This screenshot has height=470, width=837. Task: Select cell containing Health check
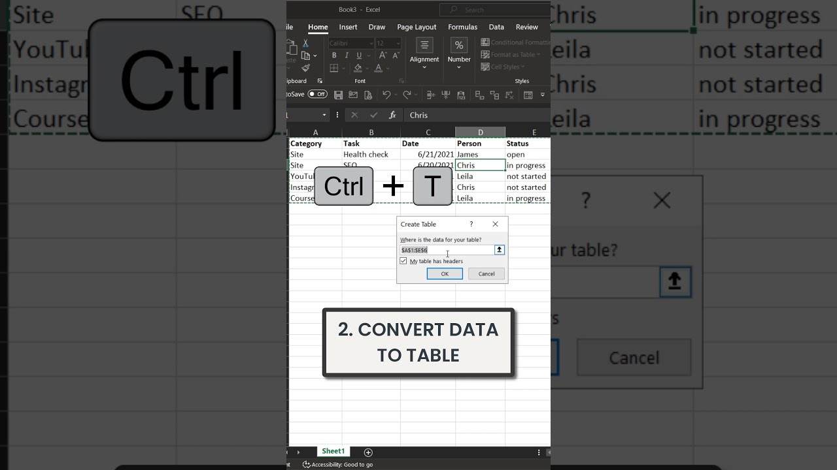tap(371, 154)
